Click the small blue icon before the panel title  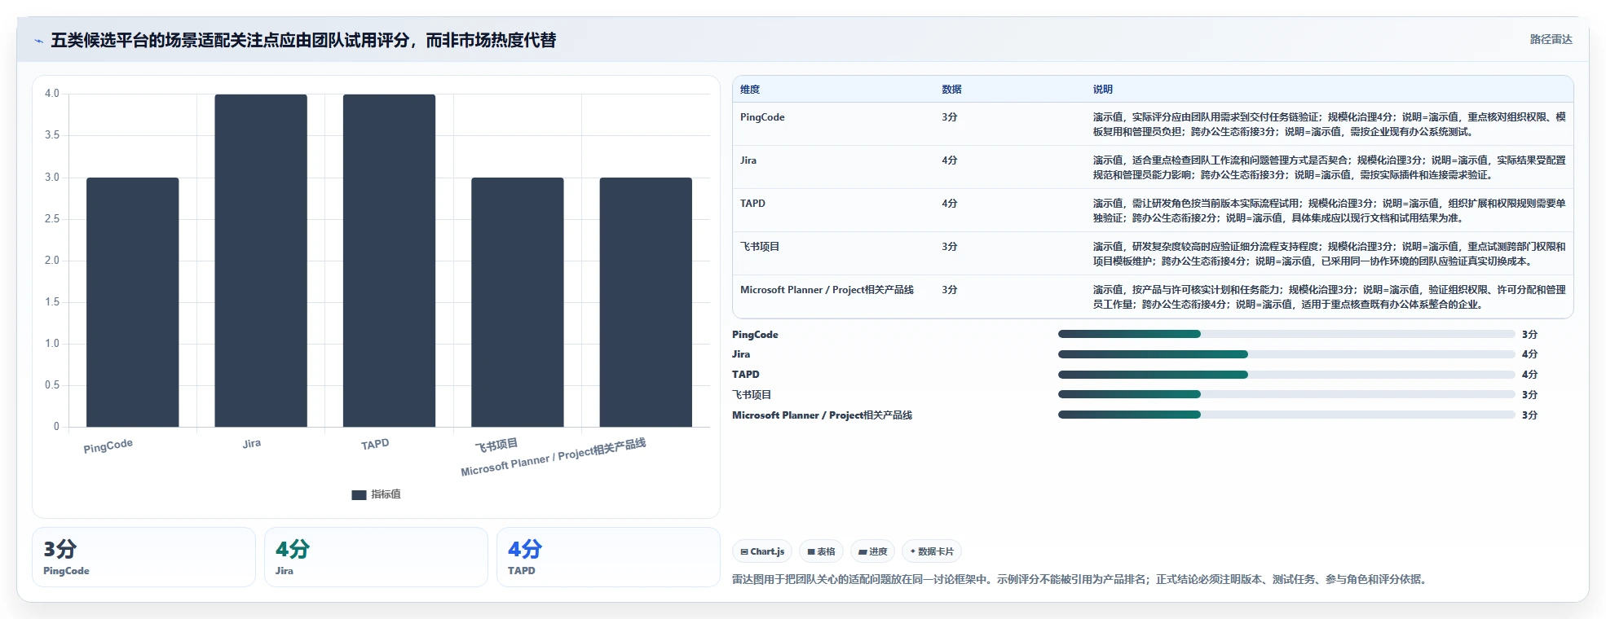(38, 41)
